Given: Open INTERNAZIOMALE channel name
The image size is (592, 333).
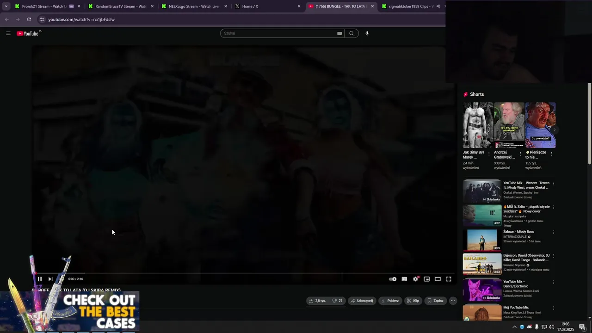Looking at the screenshot, I should 515,237.
